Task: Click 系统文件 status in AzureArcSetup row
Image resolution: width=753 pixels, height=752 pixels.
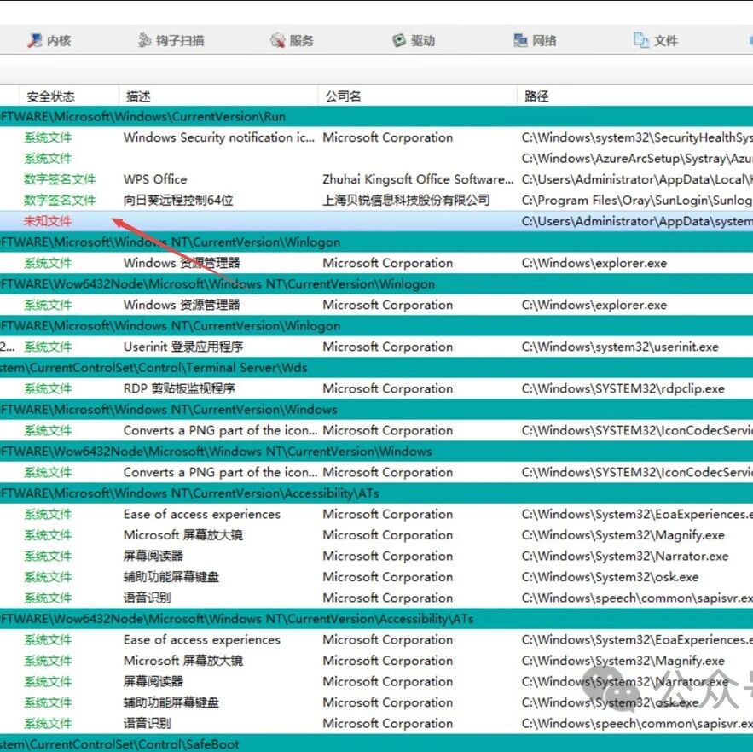Action: 48,158
